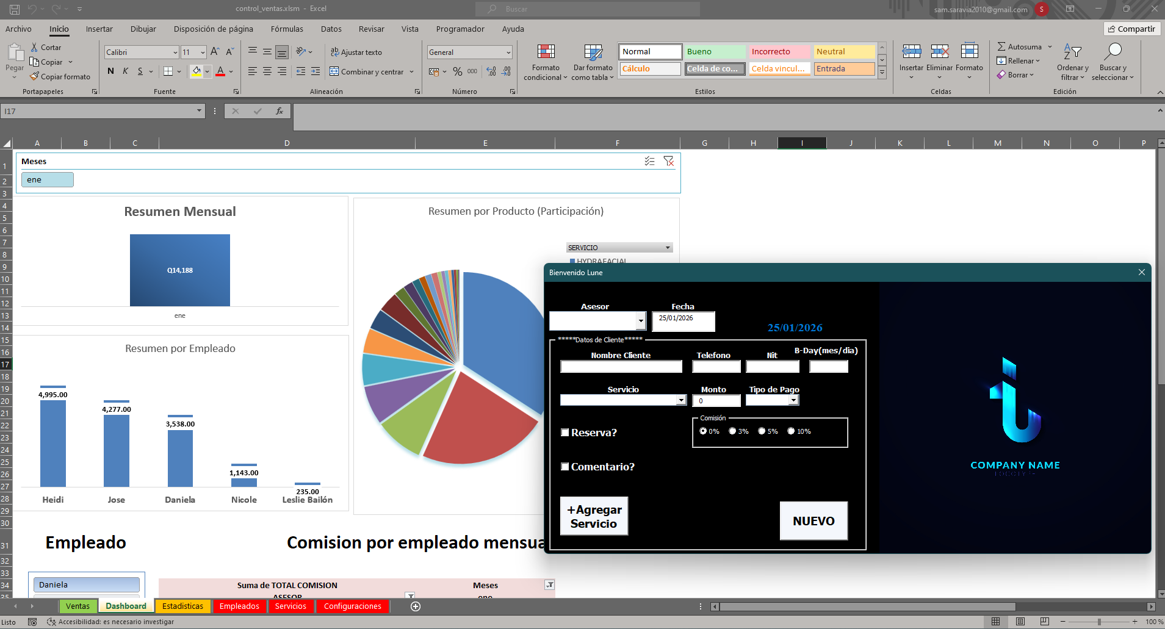Image resolution: width=1165 pixels, height=629 pixels.
Task: Toggle multi-select in Meses slicer
Action: (x=649, y=161)
